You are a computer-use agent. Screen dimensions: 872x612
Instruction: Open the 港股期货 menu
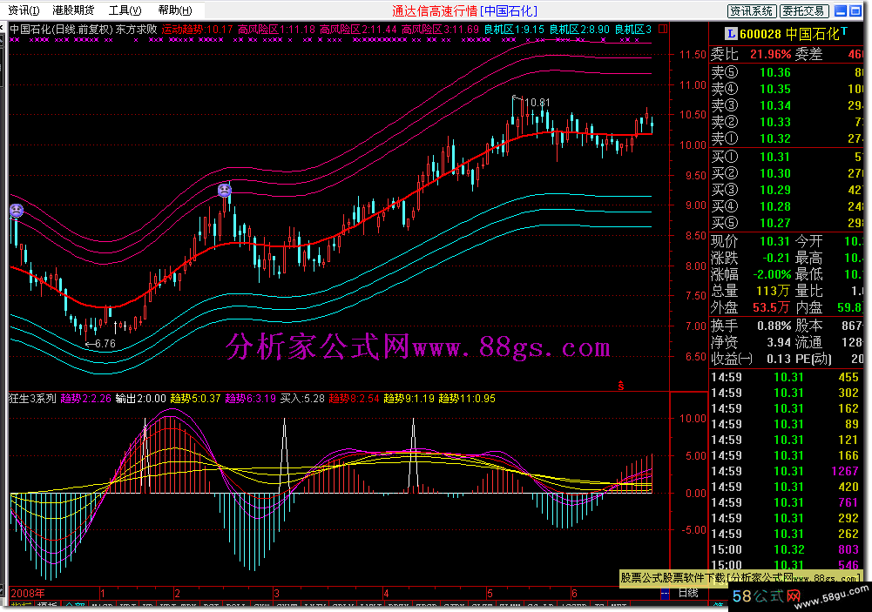pos(73,10)
